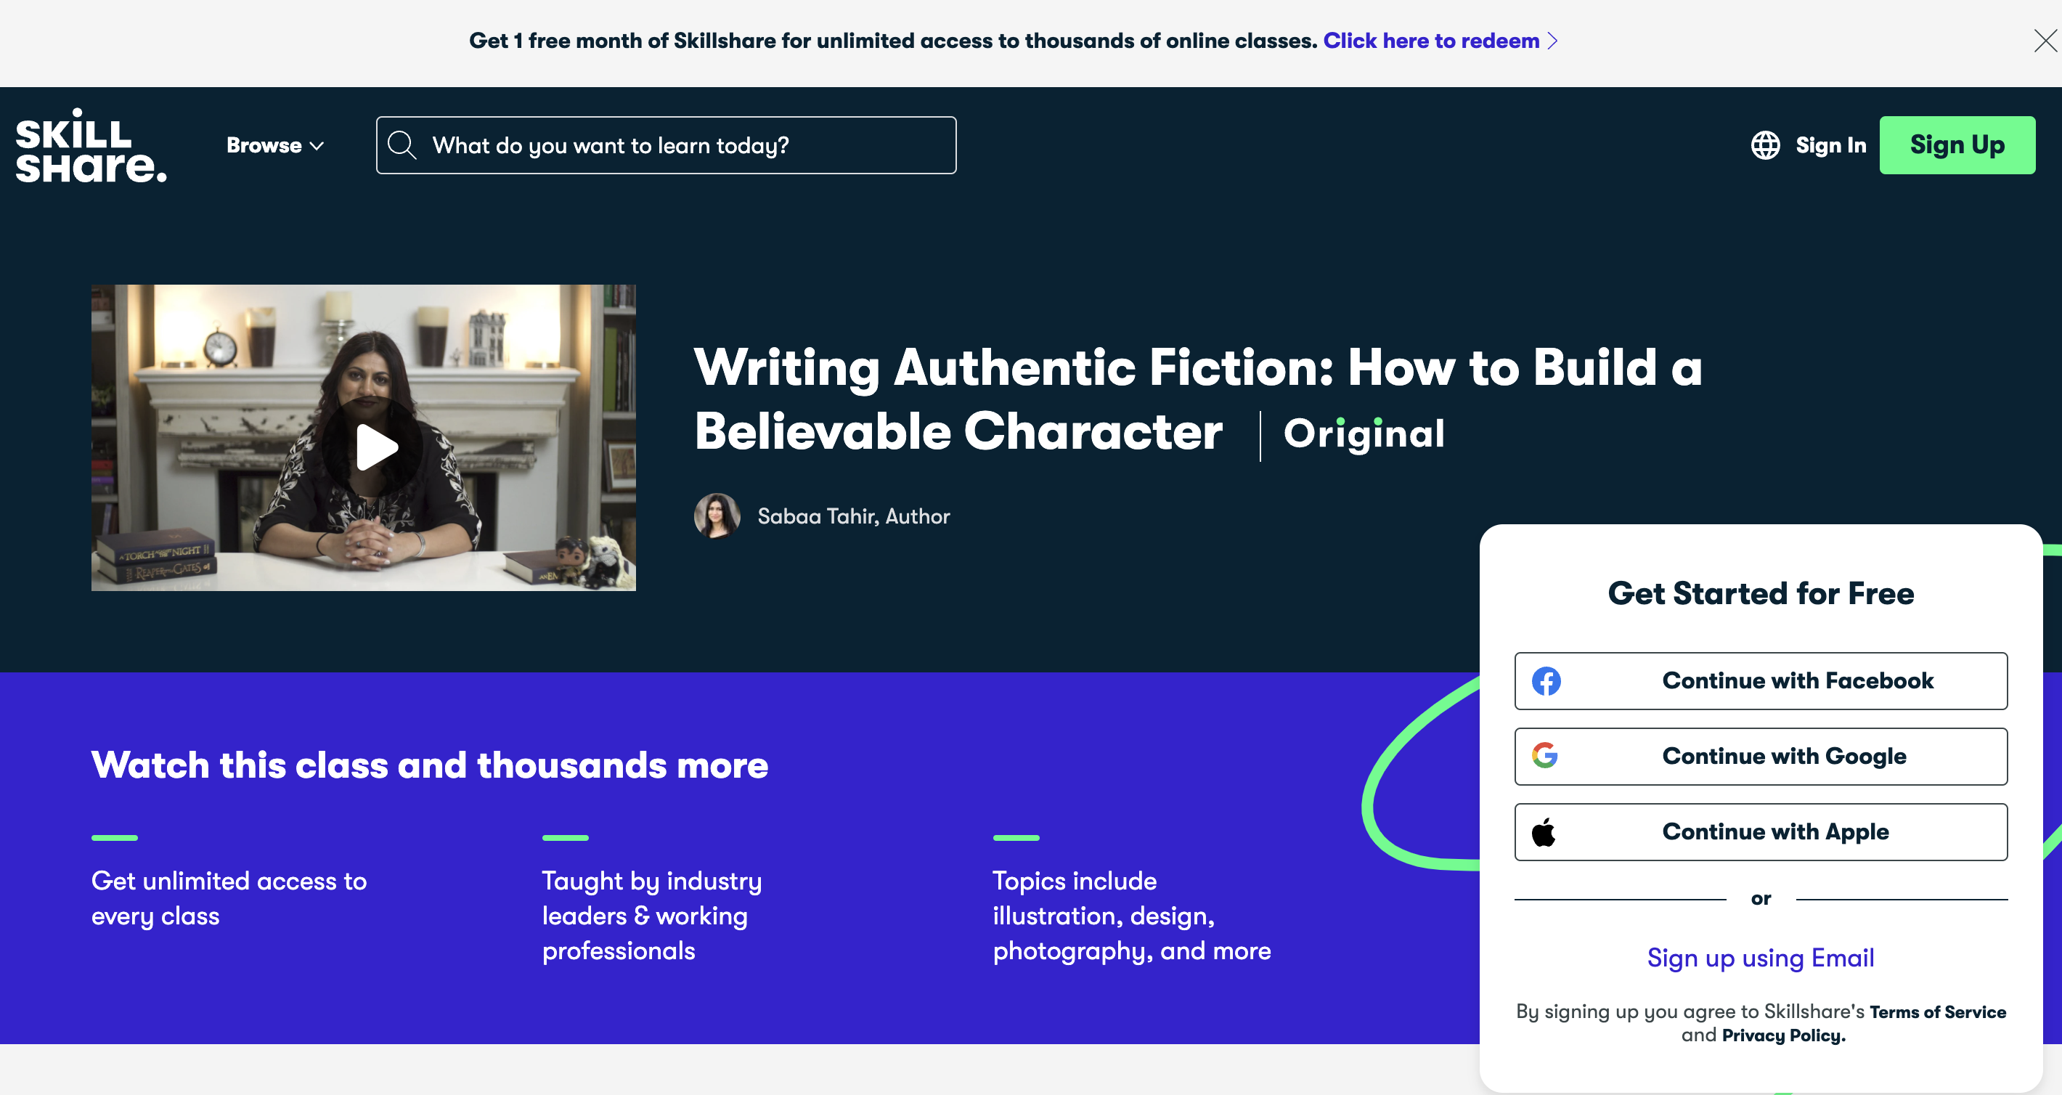Click the search magnifying glass icon
The image size is (2062, 1095).
(401, 144)
